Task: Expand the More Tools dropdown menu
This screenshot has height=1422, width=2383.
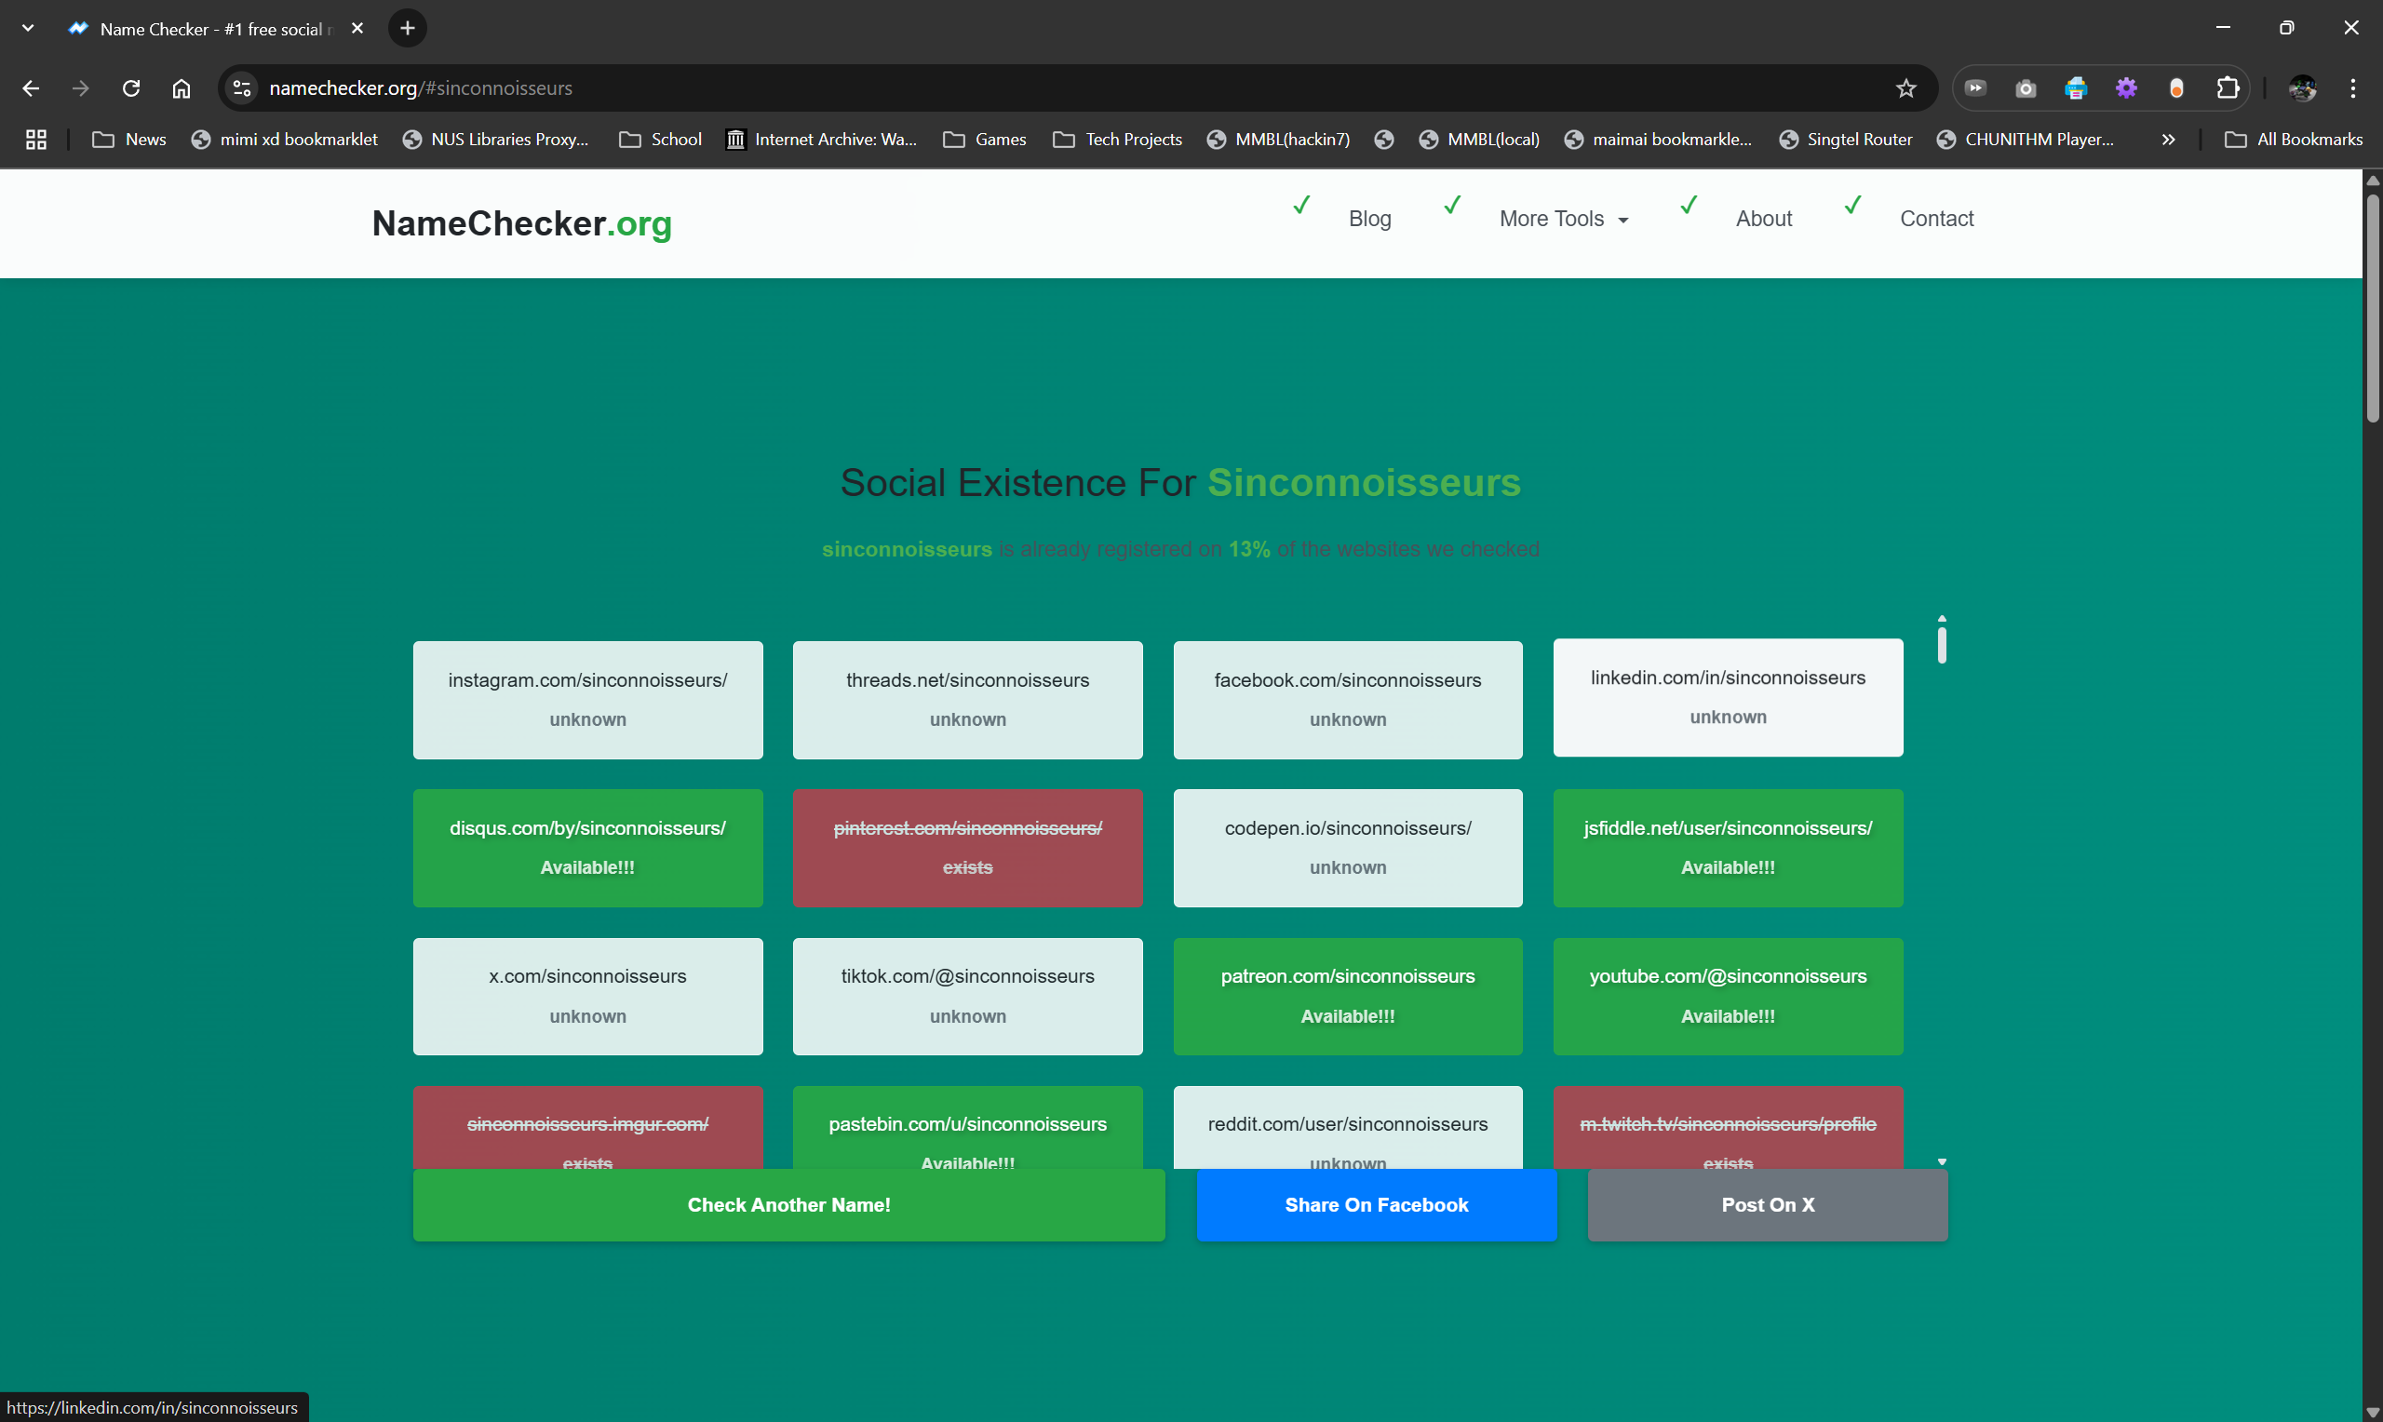Action: pos(1563,219)
